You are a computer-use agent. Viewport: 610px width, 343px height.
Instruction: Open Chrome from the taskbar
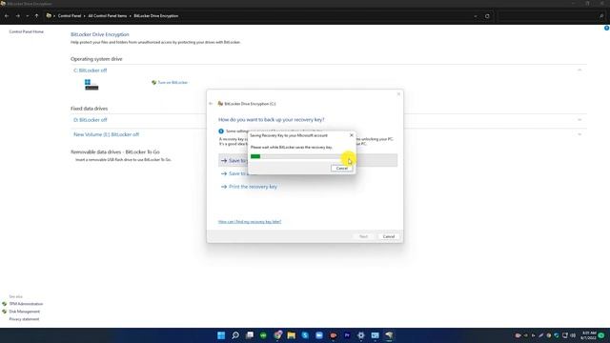pyautogui.click(x=277, y=335)
